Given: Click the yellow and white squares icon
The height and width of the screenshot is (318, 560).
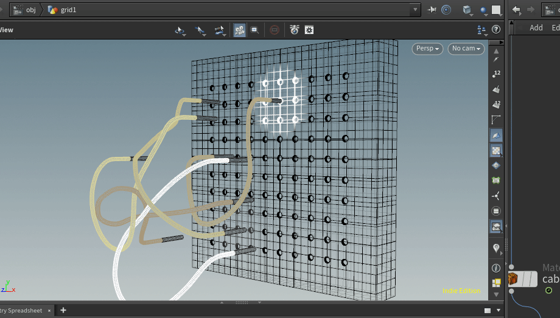Looking at the screenshot, I should point(496,283).
